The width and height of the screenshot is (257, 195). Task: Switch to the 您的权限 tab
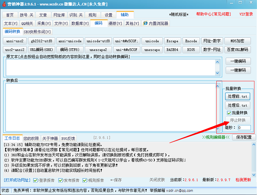pos(31,139)
